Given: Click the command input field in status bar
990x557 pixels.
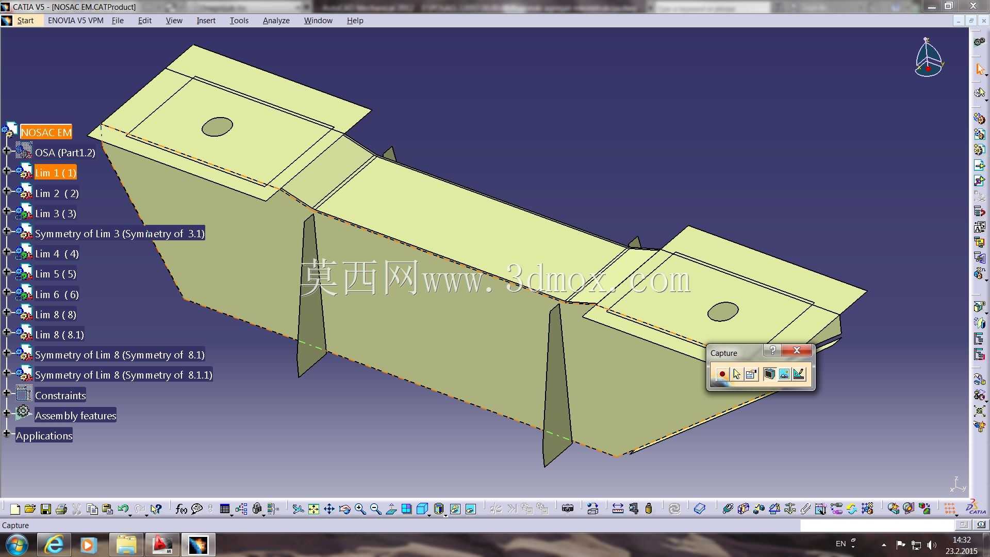Looking at the screenshot, I should (877, 525).
